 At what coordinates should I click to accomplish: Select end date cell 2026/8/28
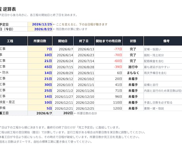point(84,67)
